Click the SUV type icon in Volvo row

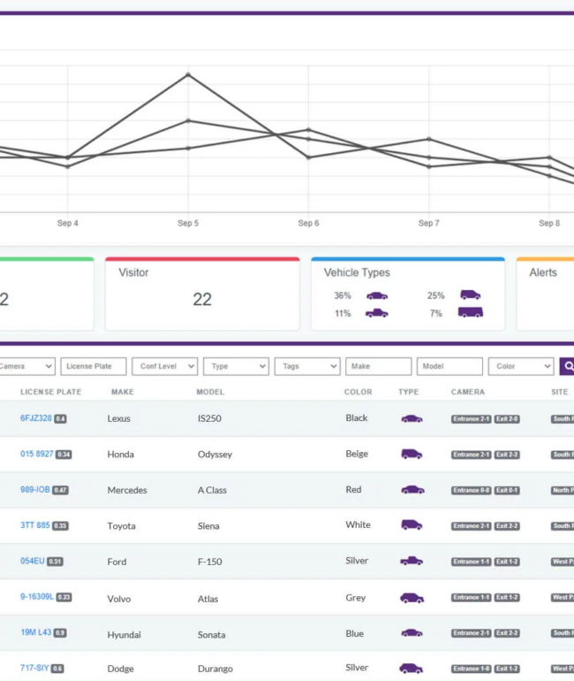point(412,598)
